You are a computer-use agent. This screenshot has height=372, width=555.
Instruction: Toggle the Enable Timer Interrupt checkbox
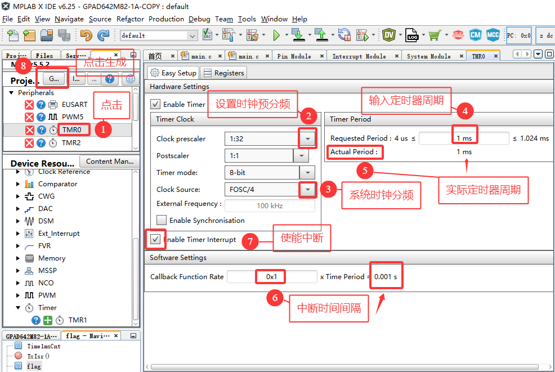pyautogui.click(x=155, y=239)
